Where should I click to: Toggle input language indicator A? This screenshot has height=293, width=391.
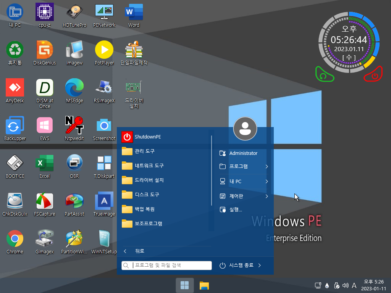click(x=354, y=285)
